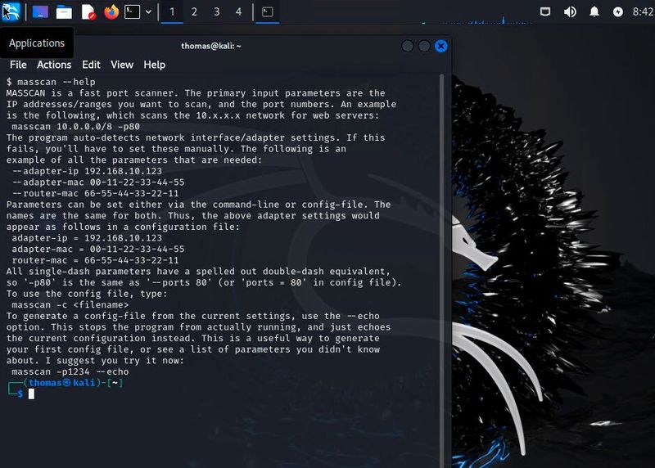Open the Actions menu in the terminal
655x468 pixels.
click(54, 65)
